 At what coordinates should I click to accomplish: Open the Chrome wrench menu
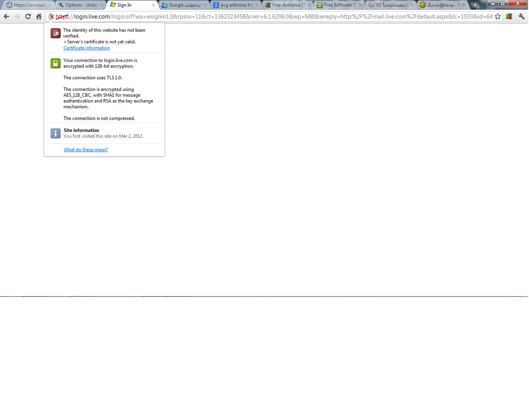pyautogui.click(x=521, y=17)
